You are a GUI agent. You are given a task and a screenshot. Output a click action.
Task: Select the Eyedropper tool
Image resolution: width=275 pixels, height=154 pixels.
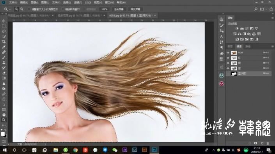click(4, 47)
